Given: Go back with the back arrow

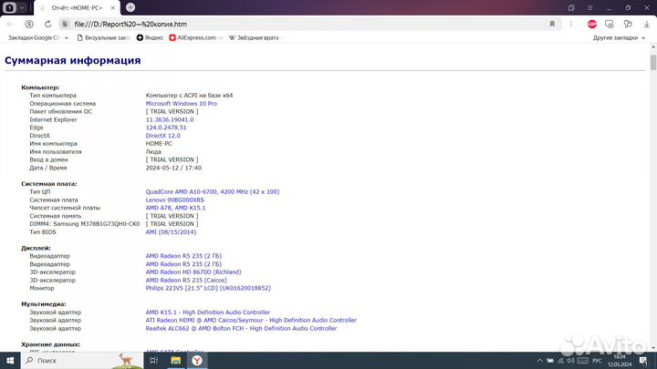Looking at the screenshot, I should click(10, 24).
